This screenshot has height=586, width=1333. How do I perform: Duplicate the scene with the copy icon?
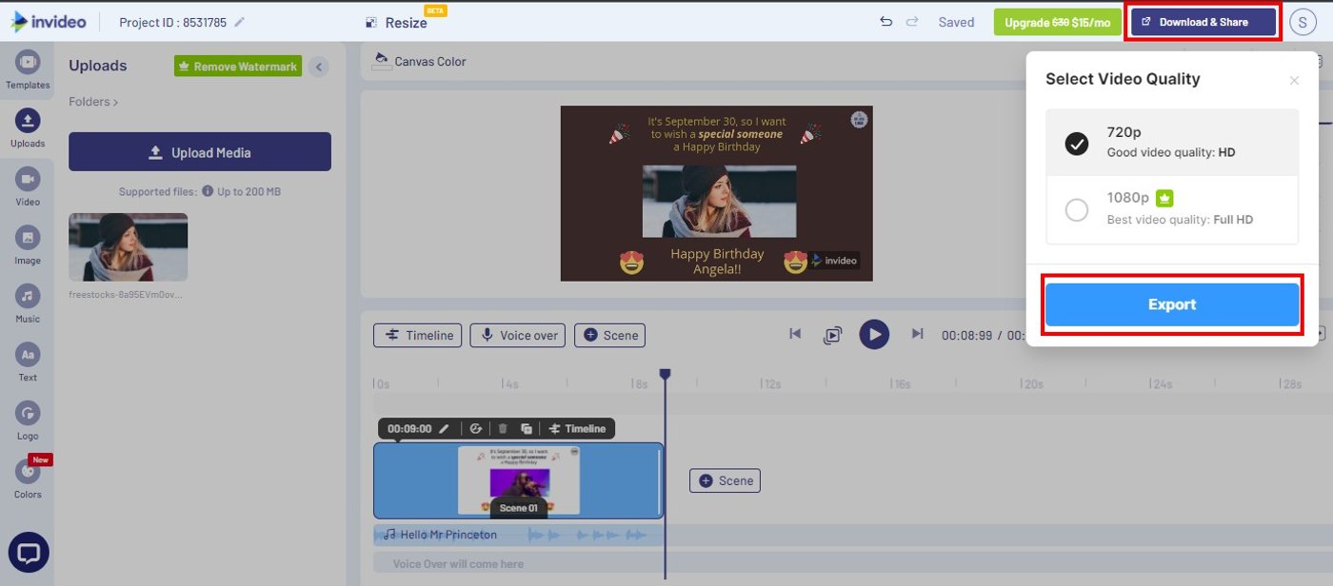pos(527,428)
